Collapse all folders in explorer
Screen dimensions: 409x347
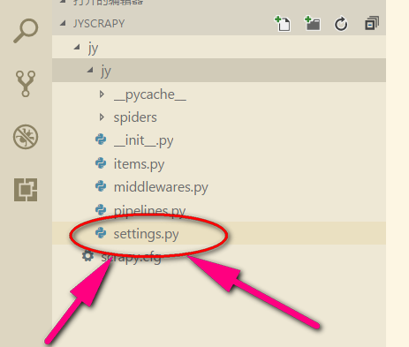pos(372,24)
